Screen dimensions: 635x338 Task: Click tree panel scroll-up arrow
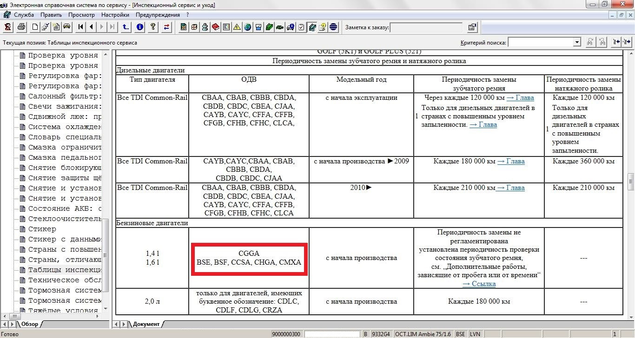tap(106, 55)
